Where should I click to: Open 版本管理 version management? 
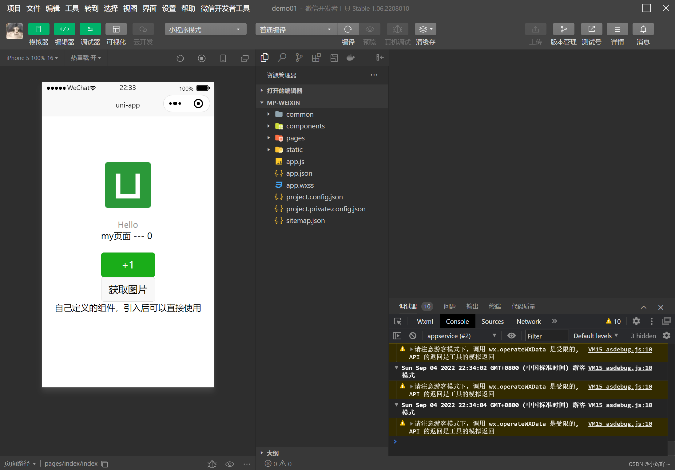[563, 29]
